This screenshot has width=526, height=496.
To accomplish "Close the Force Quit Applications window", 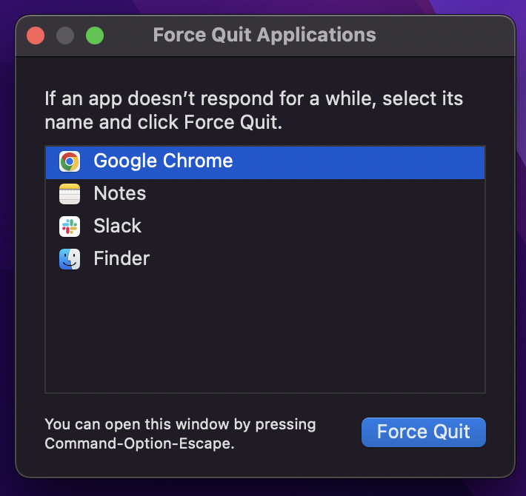I will 36,36.
